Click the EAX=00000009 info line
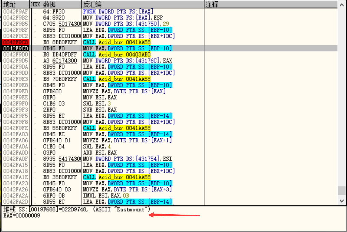 (x=22, y=215)
